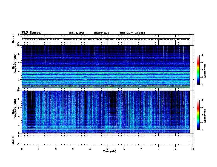Click the "station=HUS" label
Image resolution: width=217 pixels, height=167 pixels.
(x=102, y=33)
